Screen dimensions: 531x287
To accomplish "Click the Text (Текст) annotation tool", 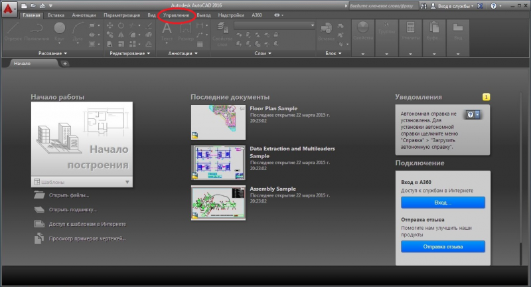I will pyautogui.click(x=167, y=30).
